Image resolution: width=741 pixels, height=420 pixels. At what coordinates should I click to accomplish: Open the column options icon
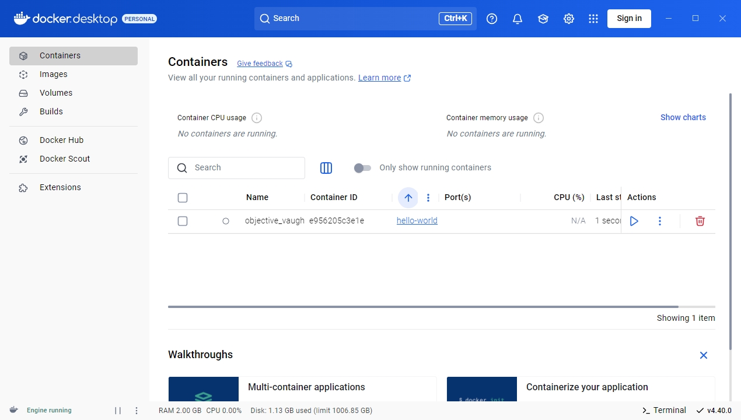point(326,168)
